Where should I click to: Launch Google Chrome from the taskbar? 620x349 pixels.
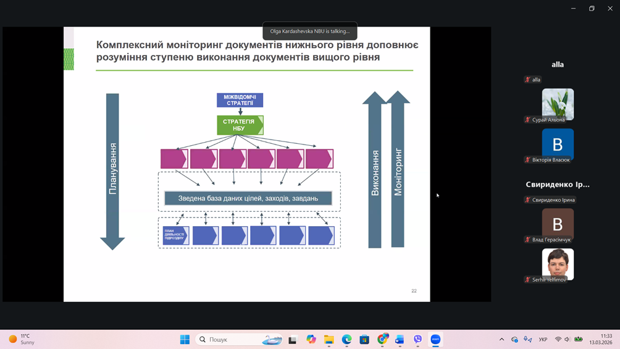pyautogui.click(x=383, y=339)
